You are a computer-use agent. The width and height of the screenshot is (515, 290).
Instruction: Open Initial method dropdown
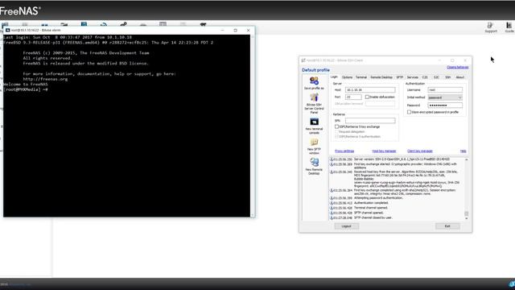pyautogui.click(x=445, y=97)
